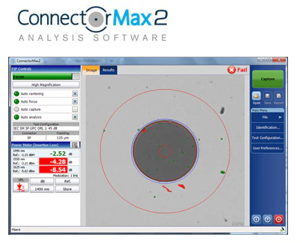
Task: Click the Report icon
Action: pos(278,96)
